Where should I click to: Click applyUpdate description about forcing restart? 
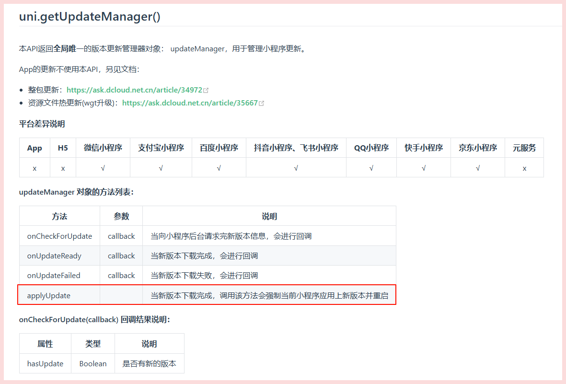pos(269,295)
